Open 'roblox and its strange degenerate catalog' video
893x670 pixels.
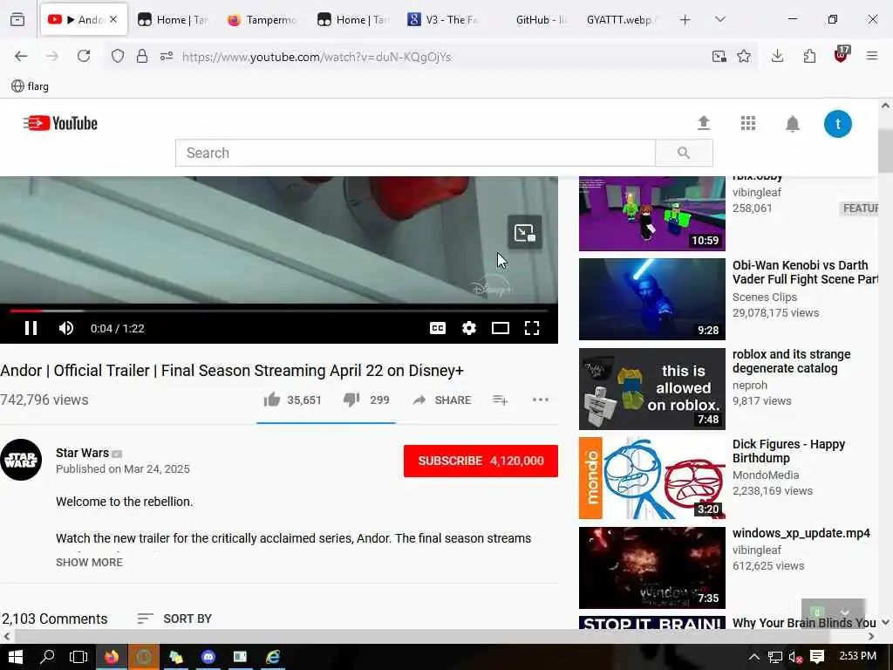coord(791,361)
